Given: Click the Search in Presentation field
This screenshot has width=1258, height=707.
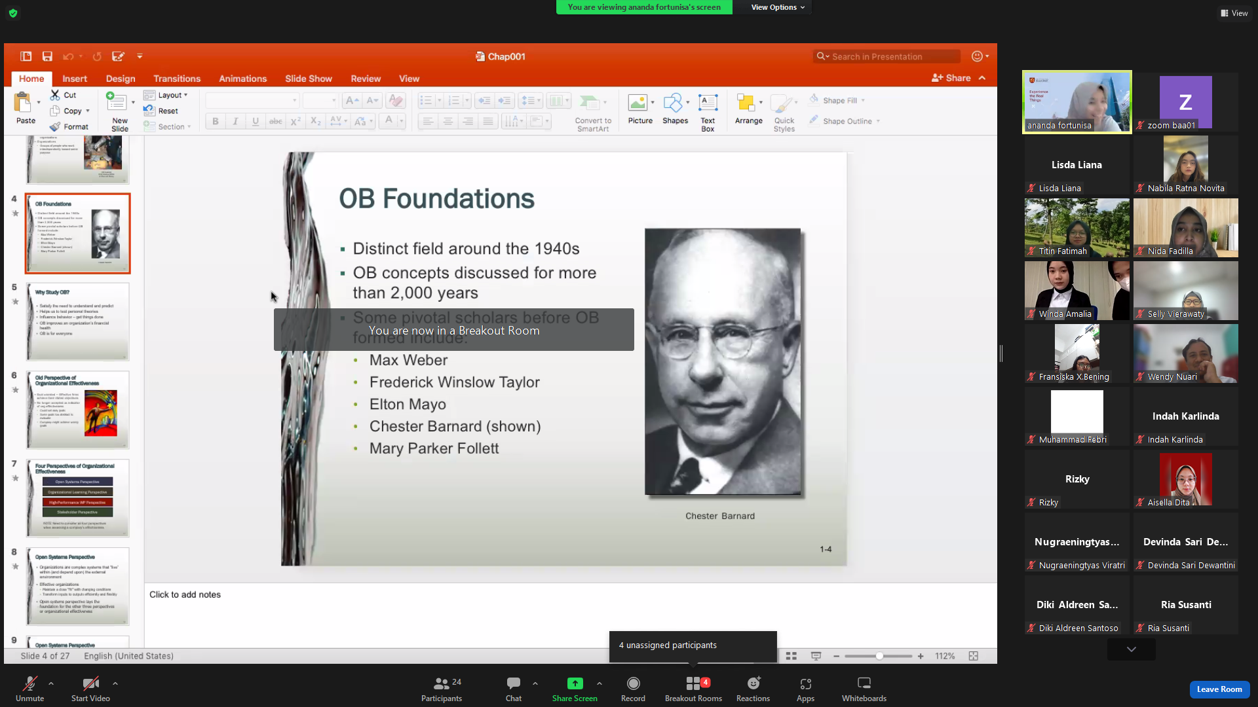Looking at the screenshot, I should pos(887,56).
